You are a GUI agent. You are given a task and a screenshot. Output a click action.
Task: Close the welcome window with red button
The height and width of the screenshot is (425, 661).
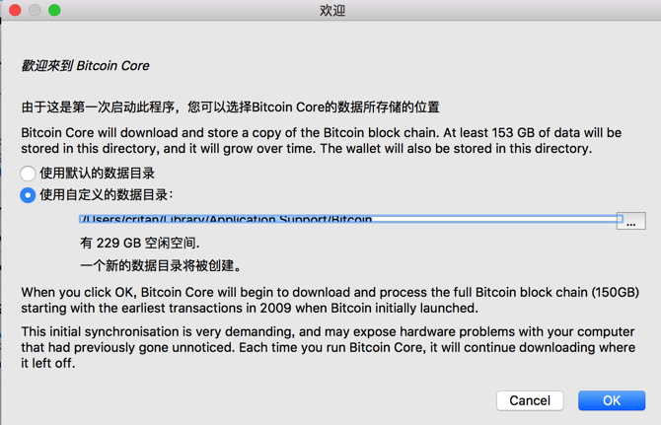click(15, 10)
